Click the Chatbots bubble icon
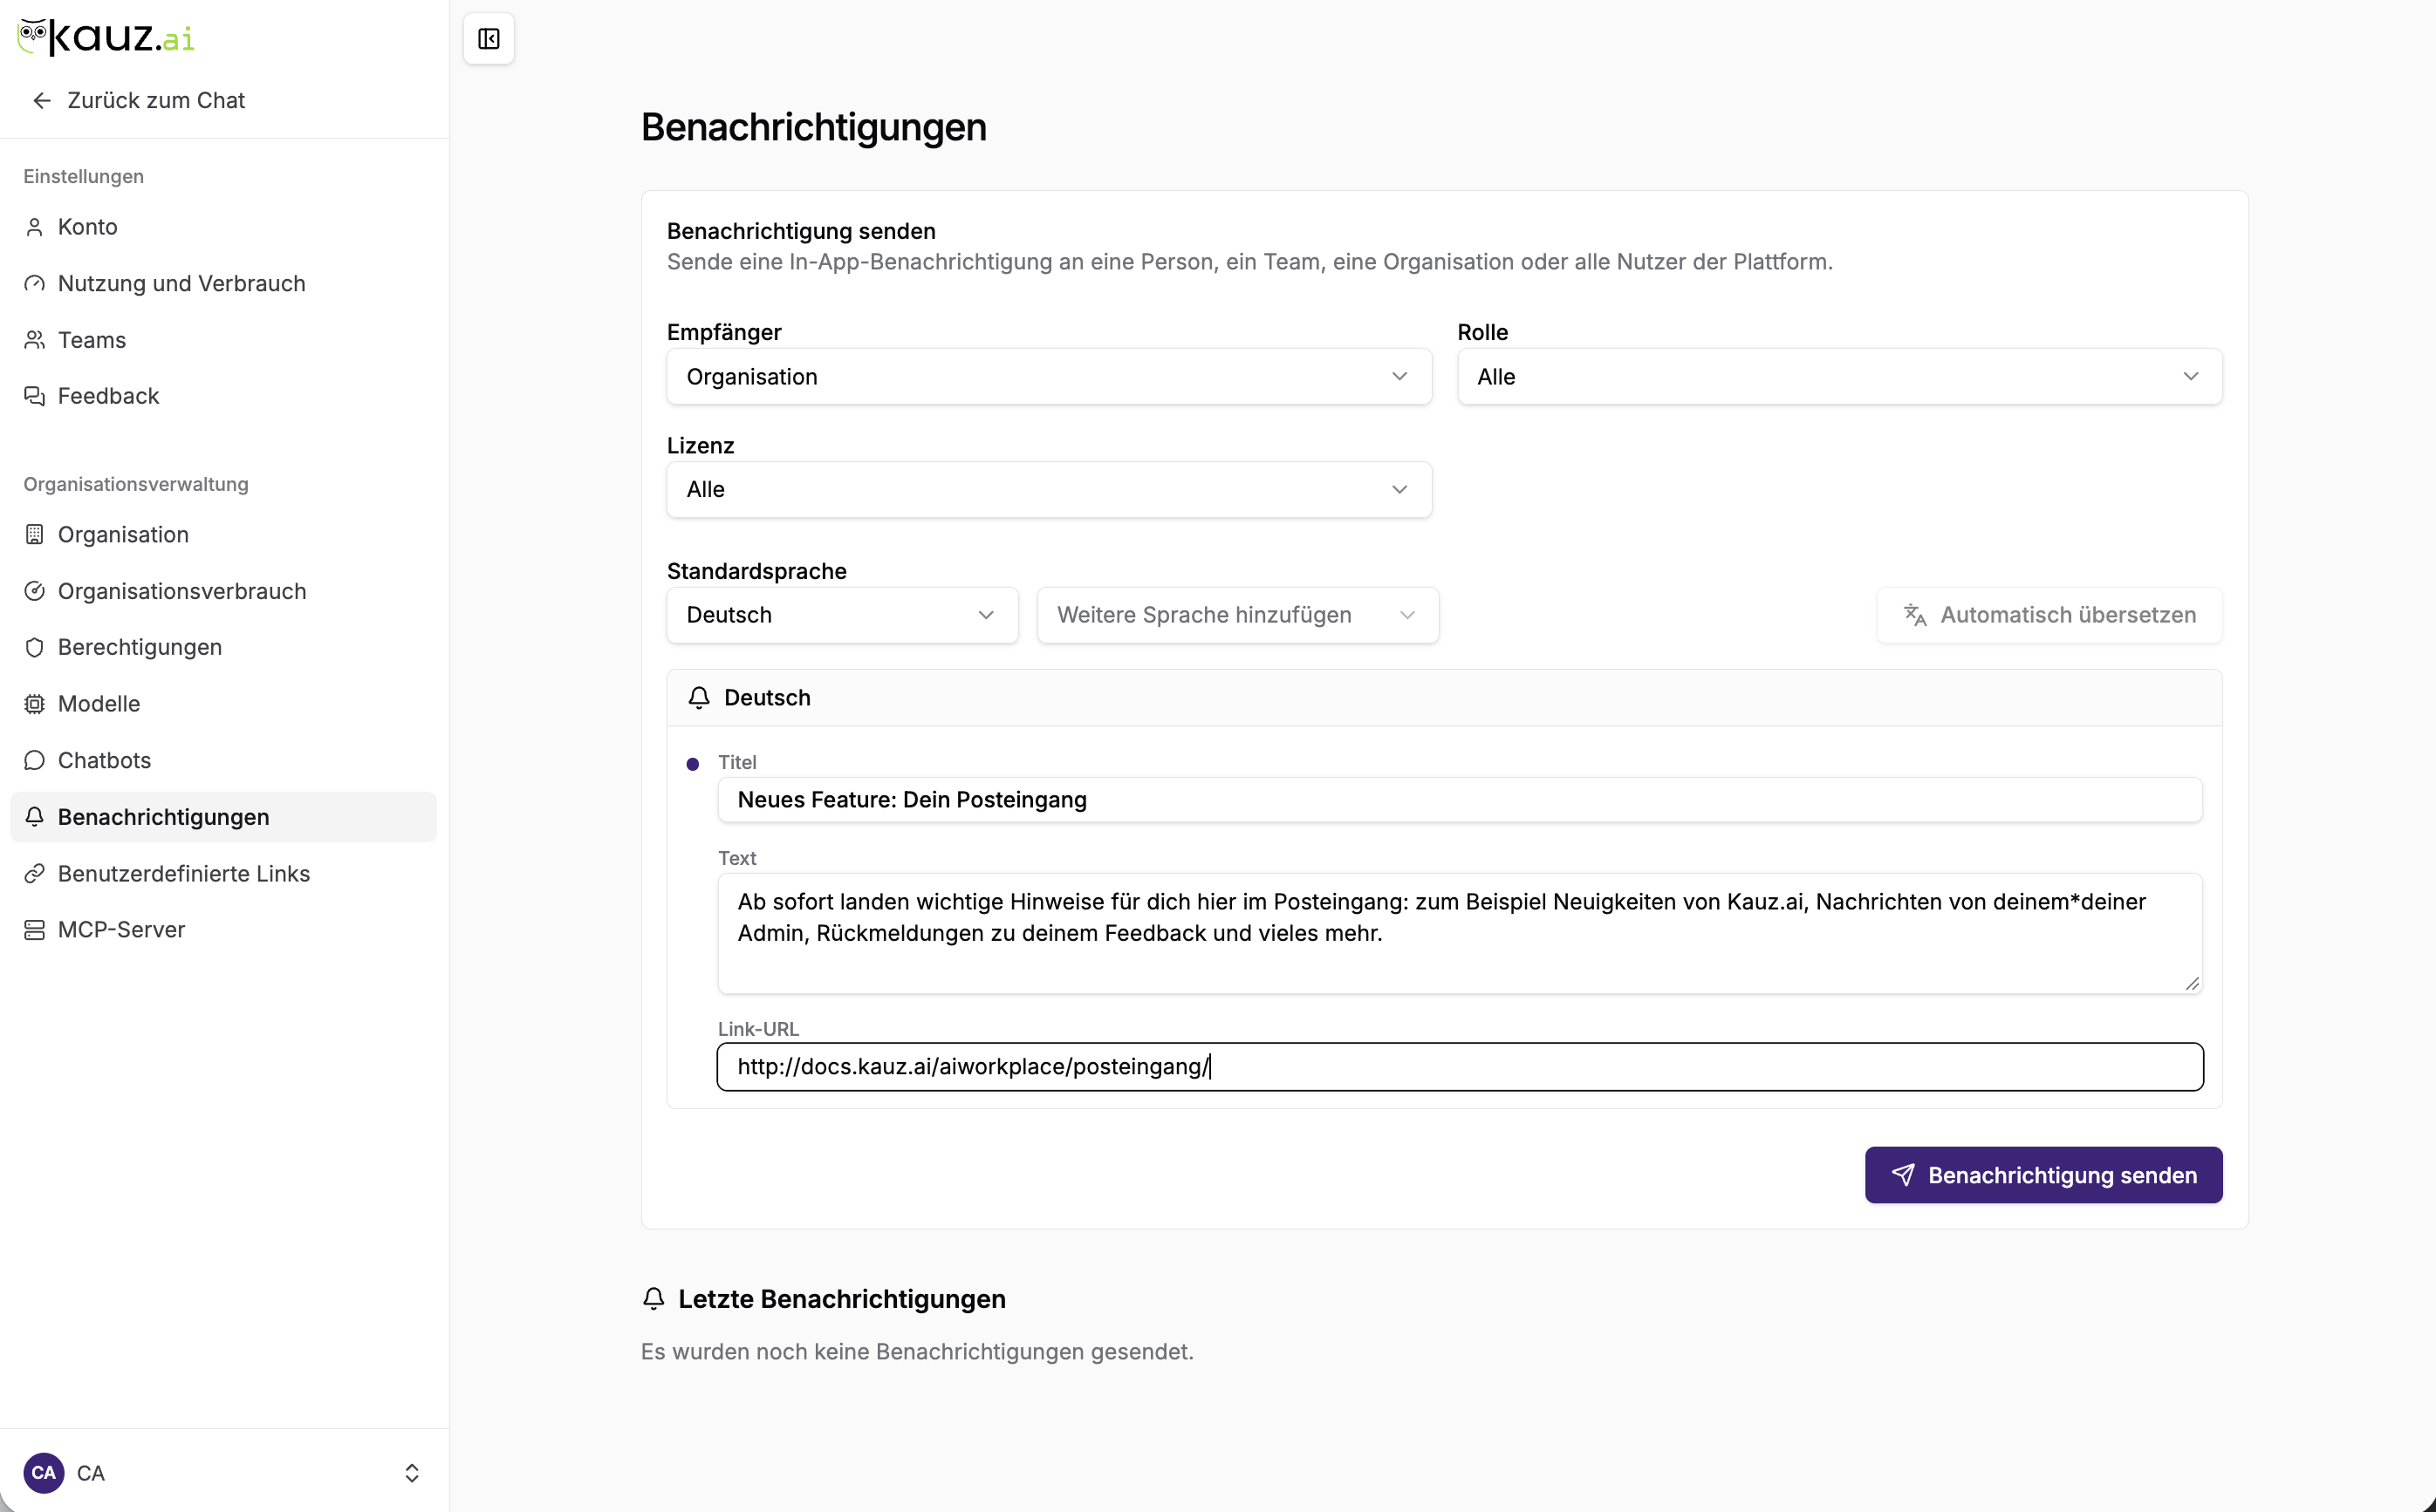The image size is (2436, 1512). (35, 761)
